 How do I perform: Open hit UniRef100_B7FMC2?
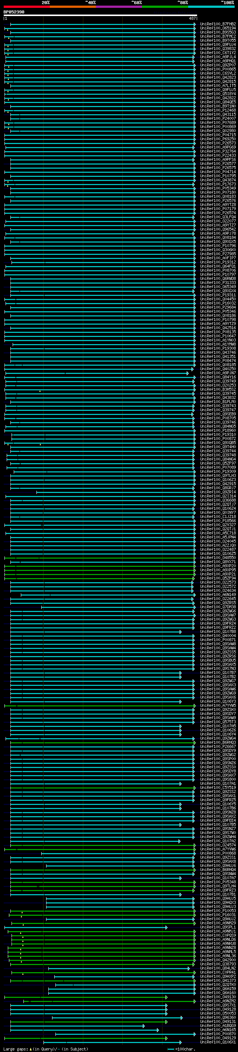click(x=218, y=36)
